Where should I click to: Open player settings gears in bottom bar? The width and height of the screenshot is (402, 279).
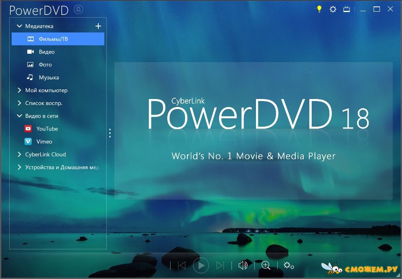coord(289,265)
